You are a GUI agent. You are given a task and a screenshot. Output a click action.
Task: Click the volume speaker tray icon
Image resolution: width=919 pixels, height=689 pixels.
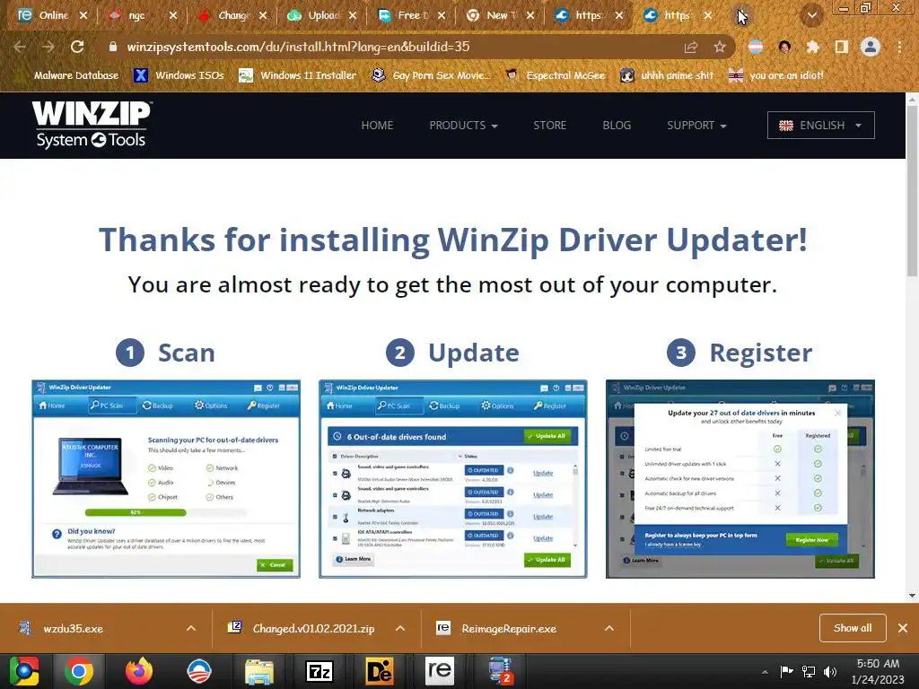[830, 672]
